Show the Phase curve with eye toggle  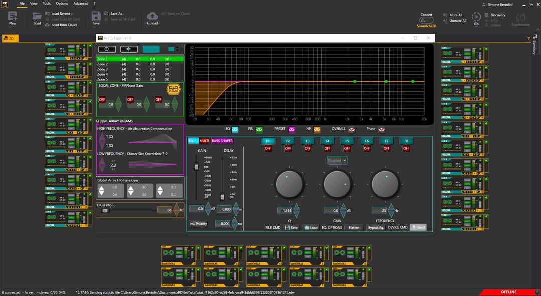point(382,129)
